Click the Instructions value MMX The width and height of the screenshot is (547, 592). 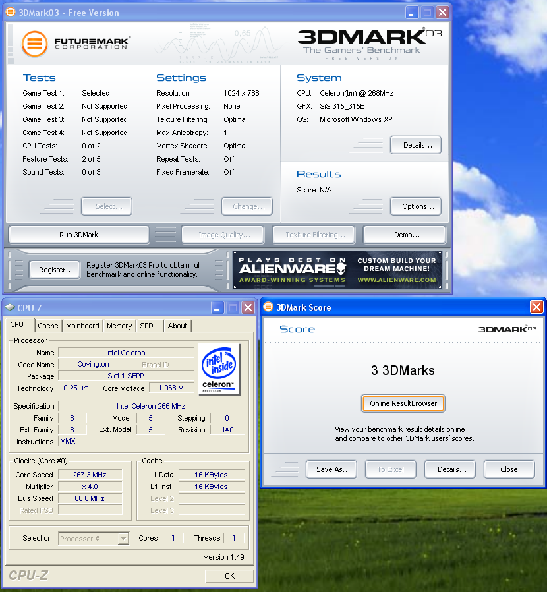(x=152, y=441)
